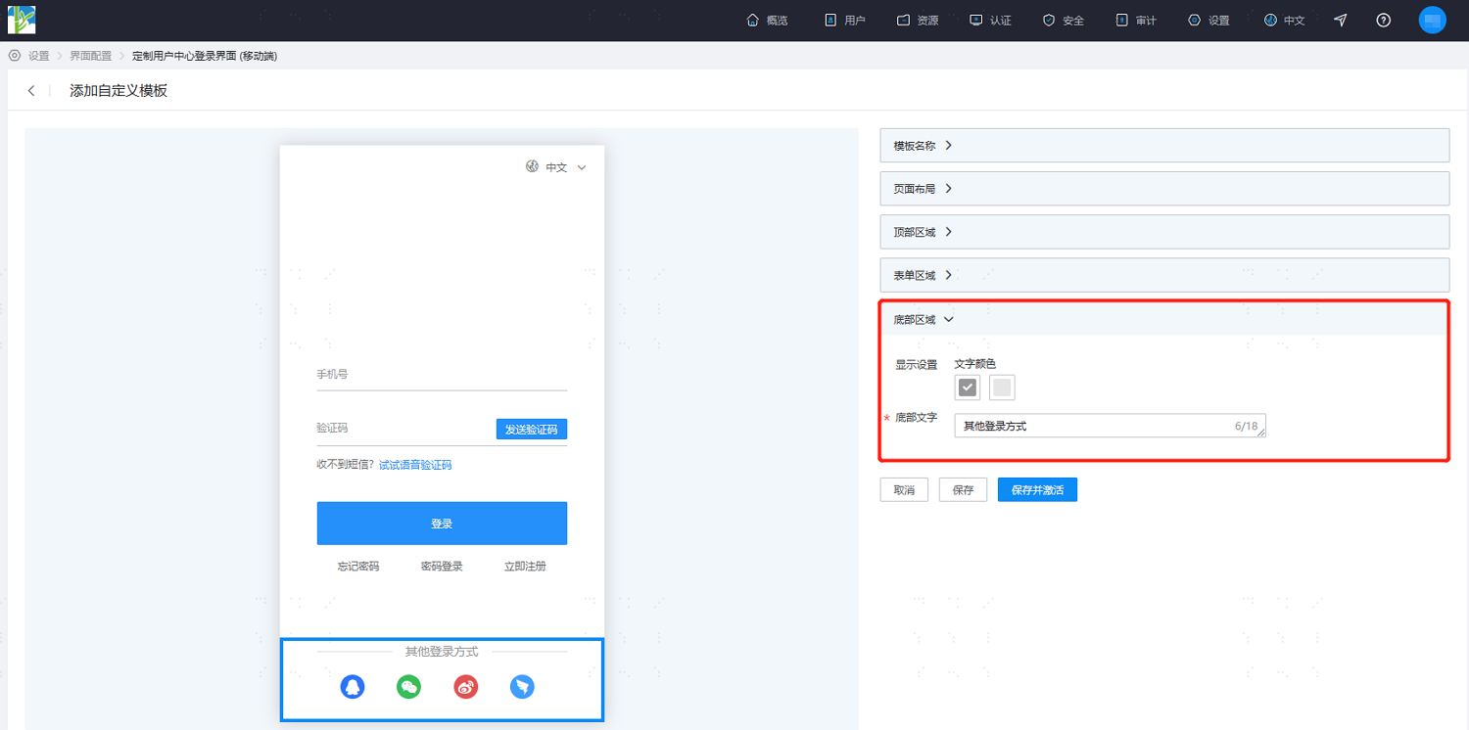Open the 中文 language dropdown in preview
The width and height of the screenshot is (1469, 730).
point(556,167)
